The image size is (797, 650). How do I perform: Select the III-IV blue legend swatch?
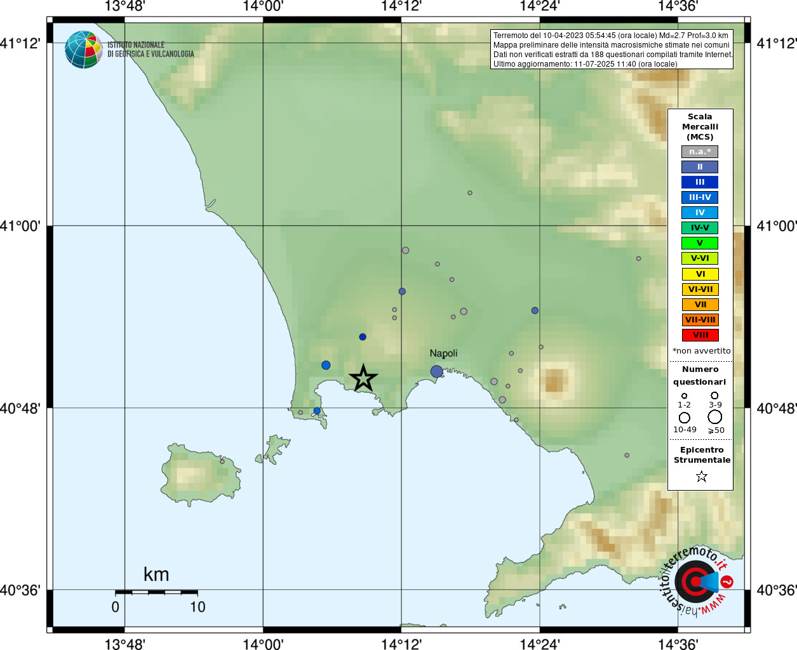pyautogui.click(x=700, y=197)
